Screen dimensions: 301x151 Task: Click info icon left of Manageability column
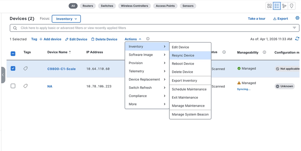coord(224,52)
